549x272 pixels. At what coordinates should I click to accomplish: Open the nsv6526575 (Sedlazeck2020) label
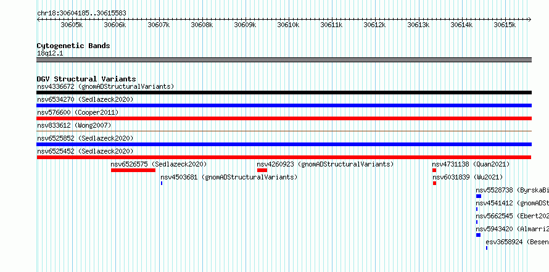[x=159, y=164]
